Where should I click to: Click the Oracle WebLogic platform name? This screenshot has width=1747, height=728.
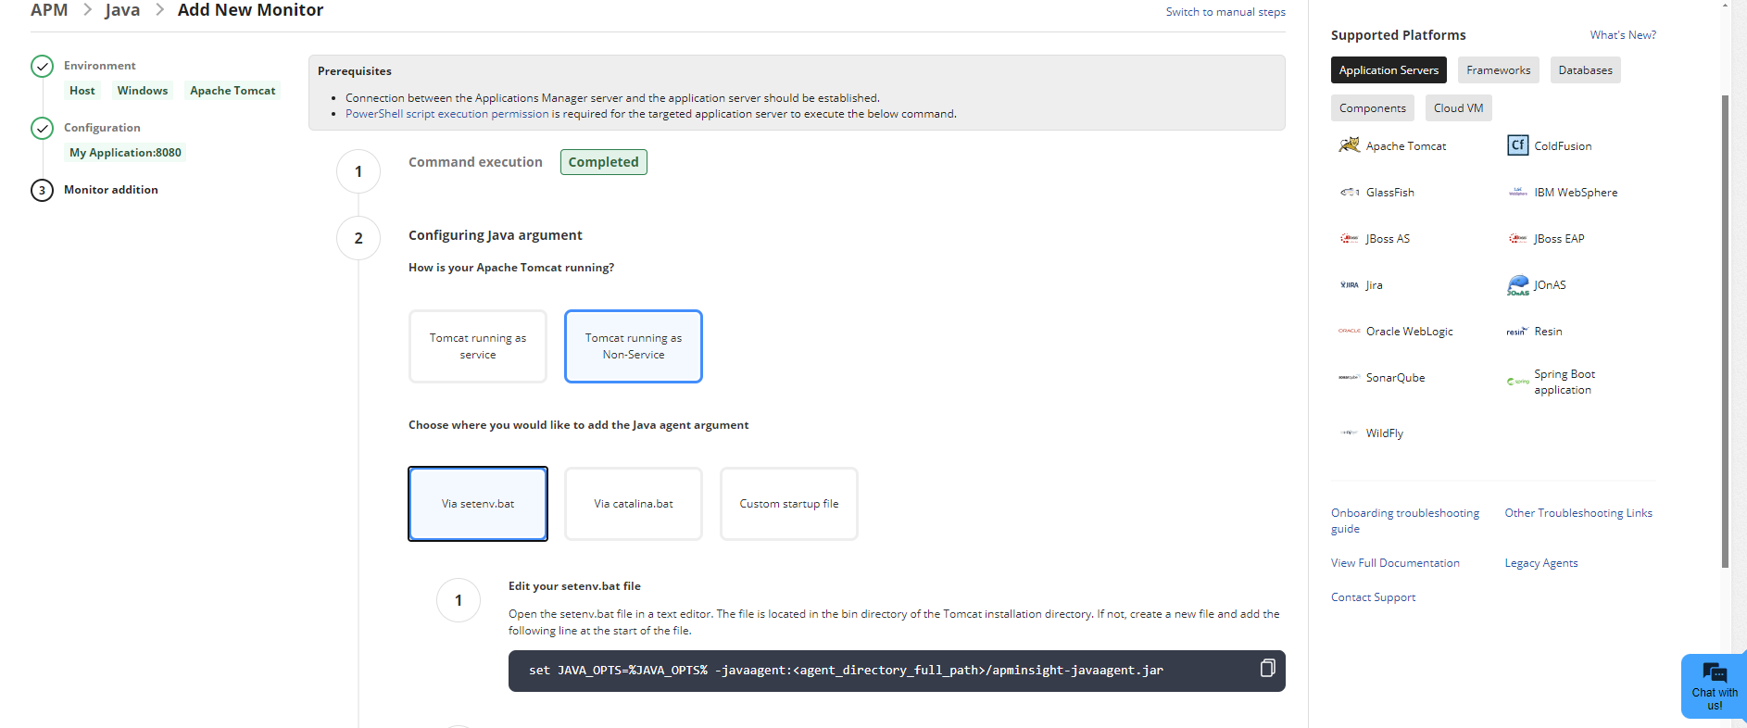pos(1410,332)
